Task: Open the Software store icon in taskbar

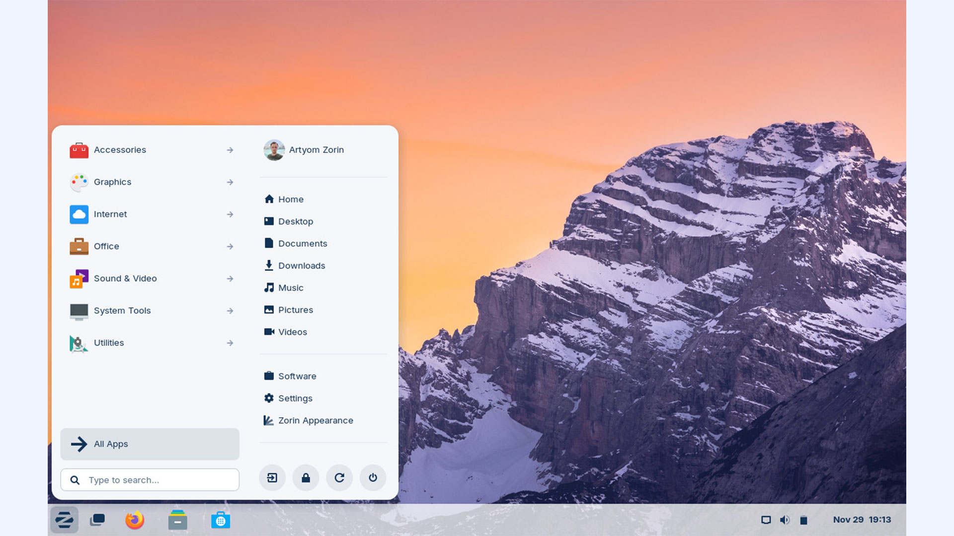Action: point(220,520)
